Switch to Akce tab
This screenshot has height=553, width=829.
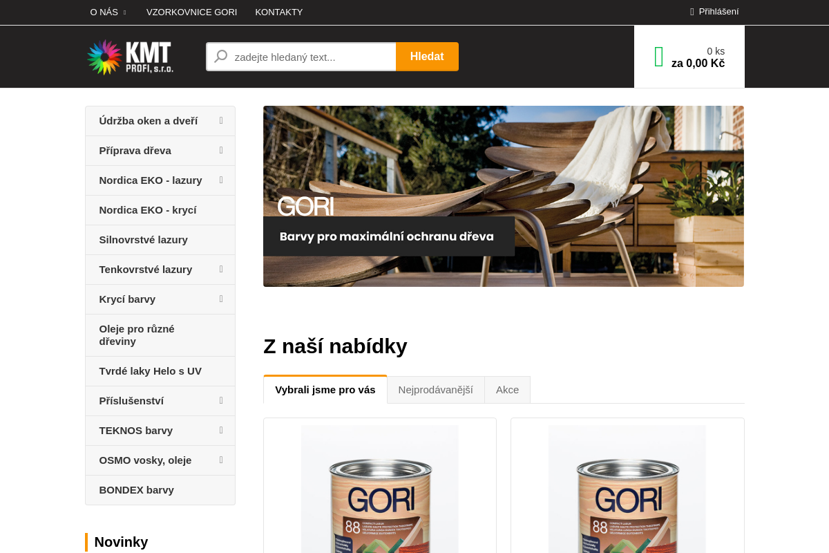[507, 390]
